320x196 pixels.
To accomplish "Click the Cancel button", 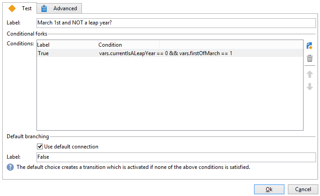I will pos(303,189).
